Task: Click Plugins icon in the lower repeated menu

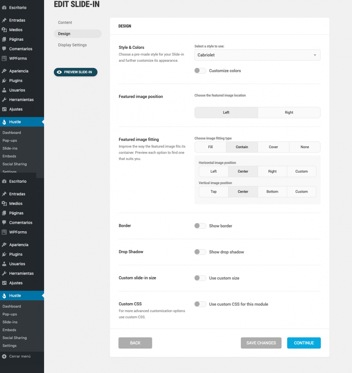Action: 4,254
